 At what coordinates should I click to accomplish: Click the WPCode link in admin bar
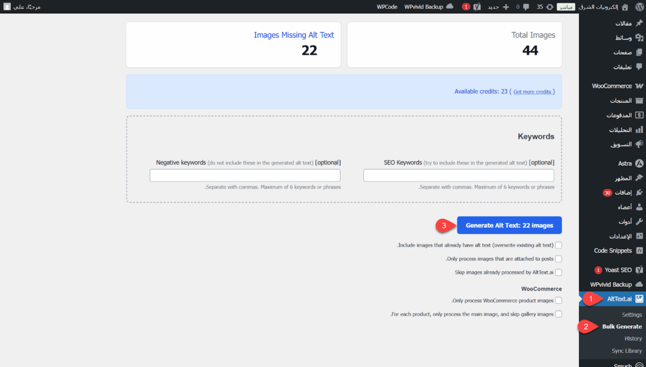(x=387, y=7)
